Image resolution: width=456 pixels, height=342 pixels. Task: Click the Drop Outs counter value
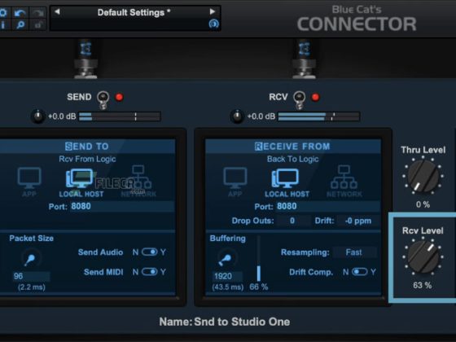pos(292,221)
